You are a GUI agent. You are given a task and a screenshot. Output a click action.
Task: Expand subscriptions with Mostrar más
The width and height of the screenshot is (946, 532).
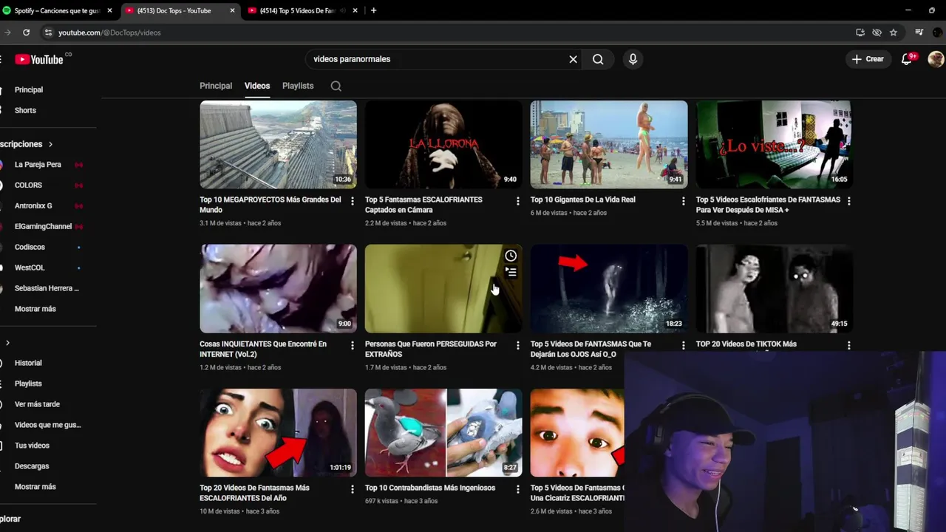35,309
